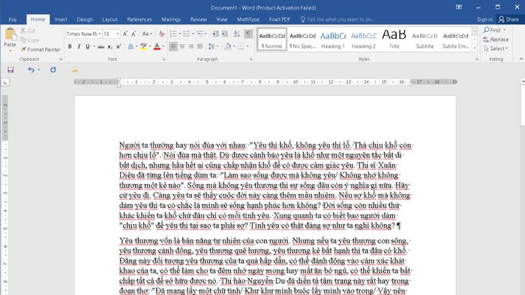The height and width of the screenshot is (295, 525).
Task: Switch to the MathType tab
Action: pos(248,19)
